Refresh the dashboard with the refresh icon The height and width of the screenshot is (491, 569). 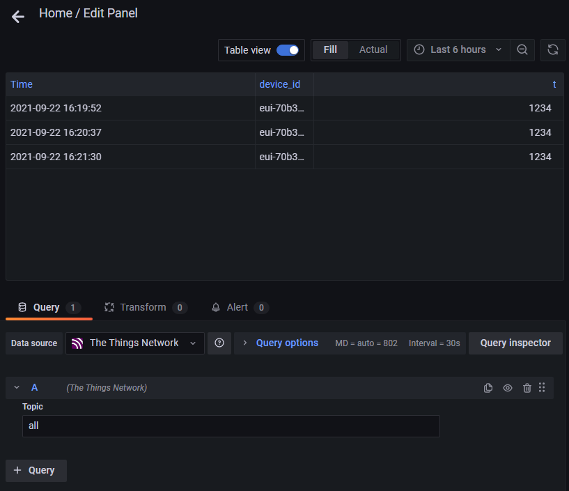click(552, 50)
